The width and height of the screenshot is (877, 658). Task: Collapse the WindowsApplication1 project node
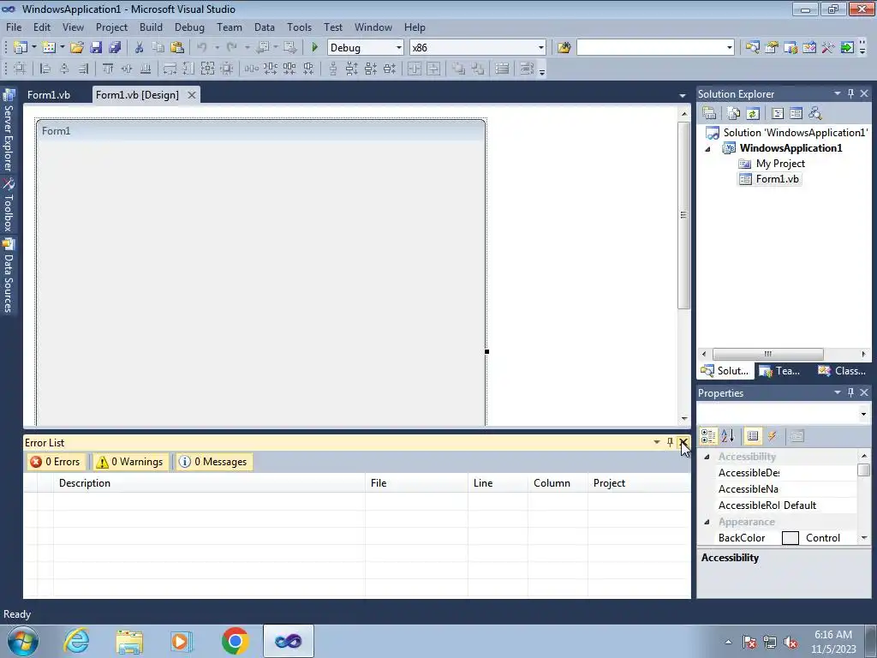click(x=707, y=149)
